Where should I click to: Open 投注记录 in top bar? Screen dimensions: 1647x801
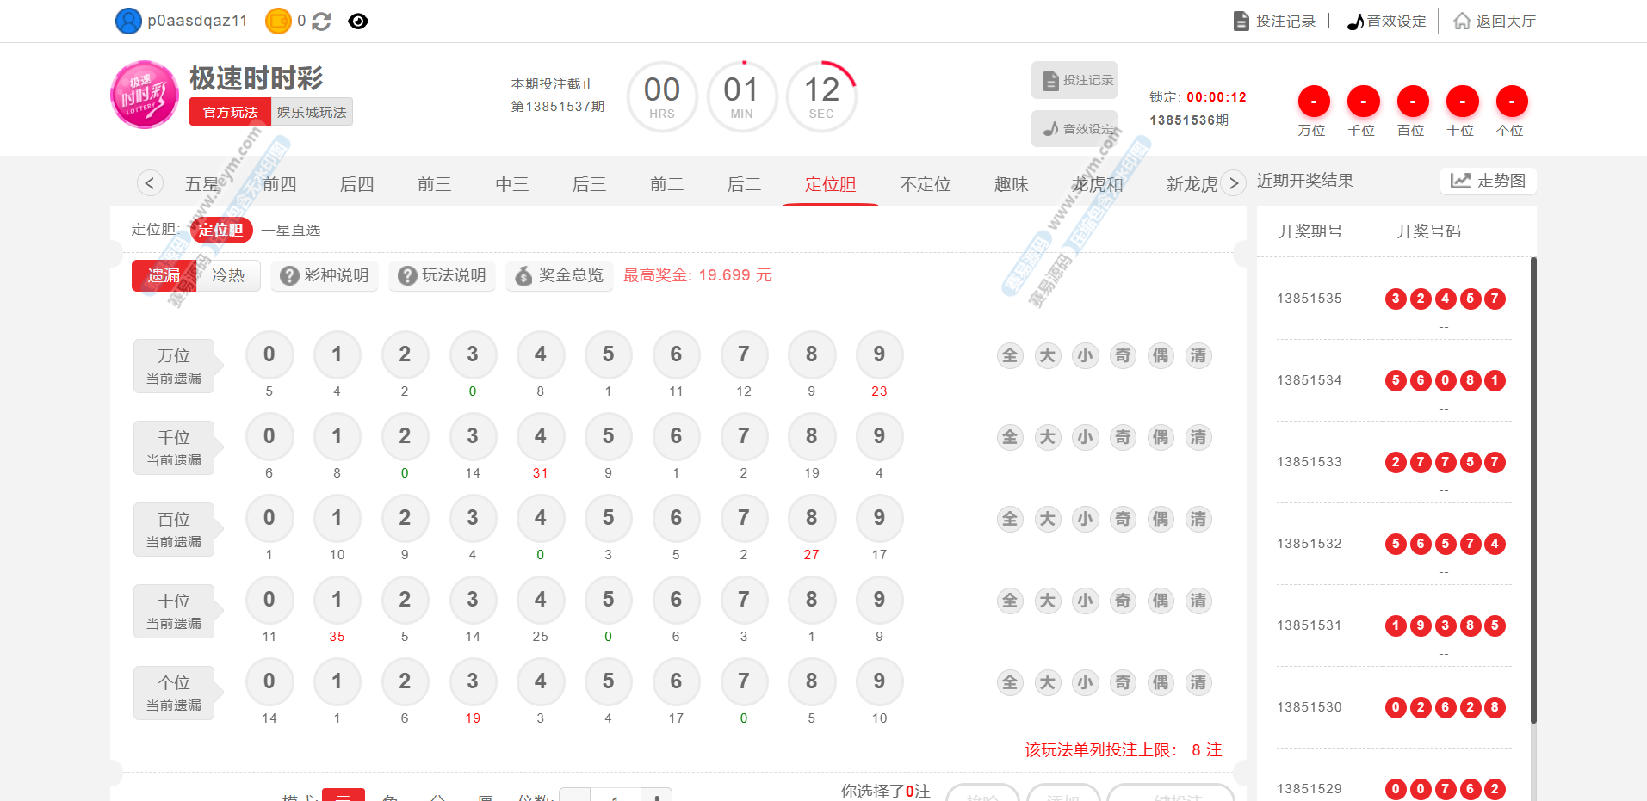[x=1275, y=22]
